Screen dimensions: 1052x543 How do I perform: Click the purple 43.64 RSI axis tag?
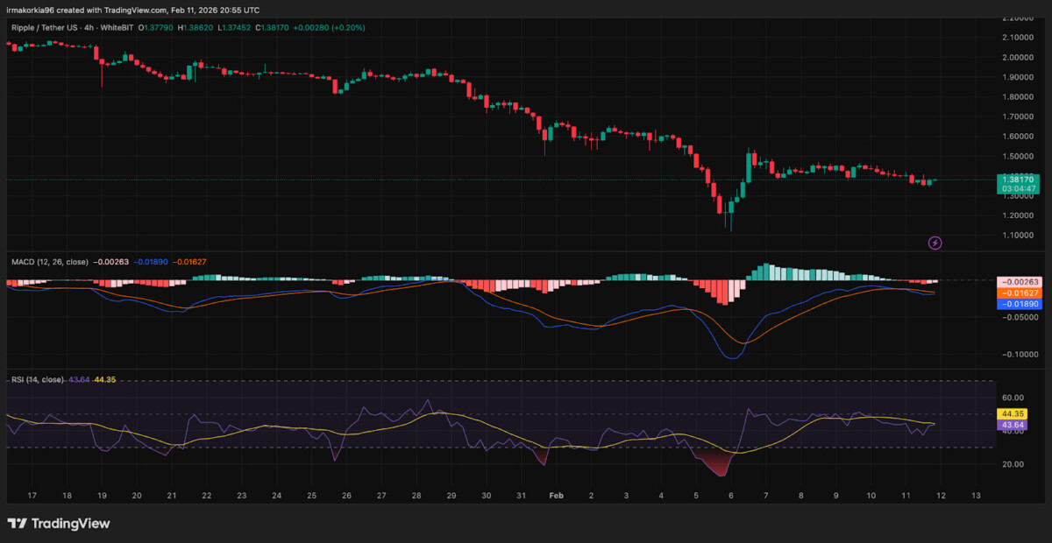1014,425
